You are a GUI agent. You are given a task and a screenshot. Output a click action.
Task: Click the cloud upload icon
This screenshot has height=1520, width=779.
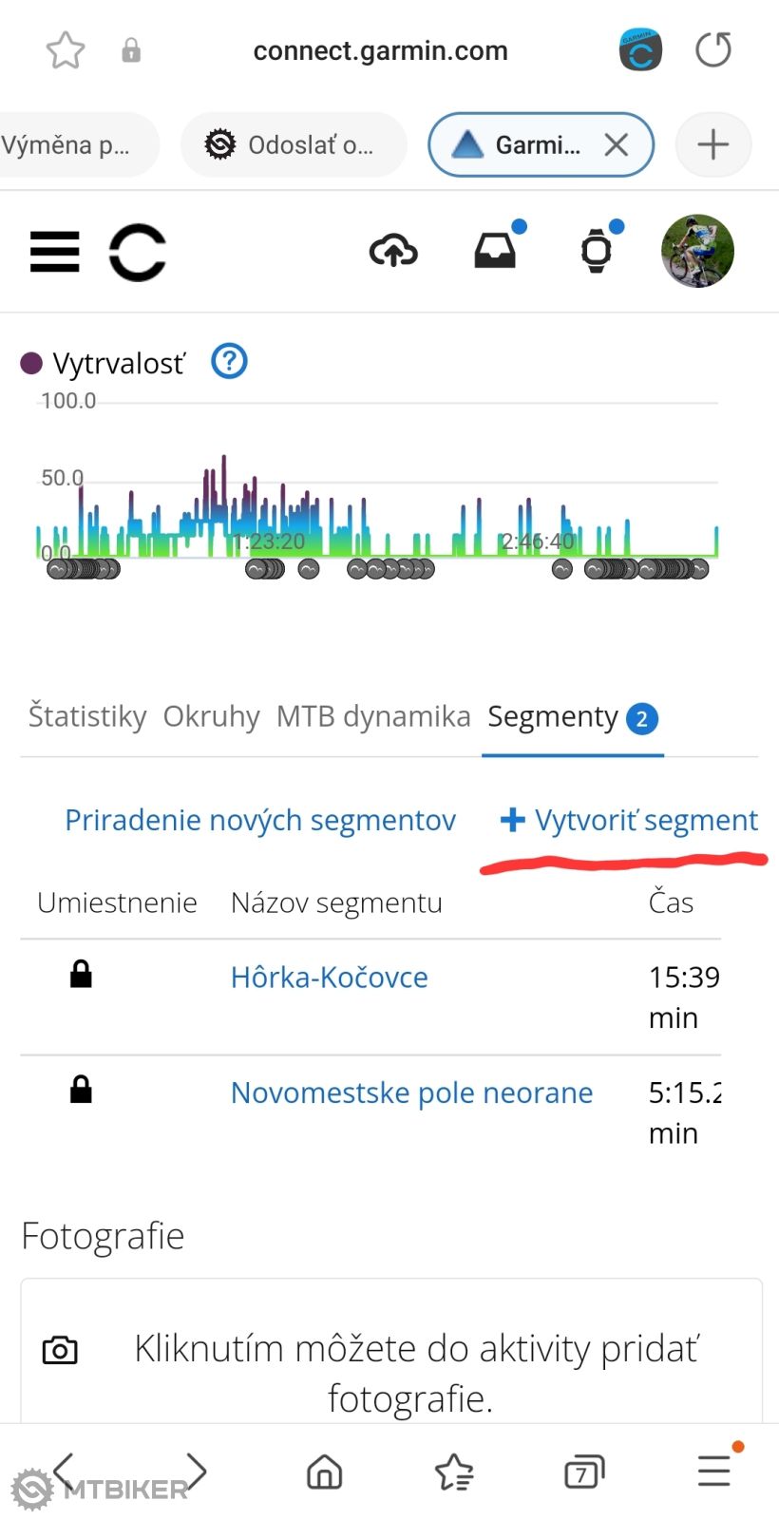(393, 252)
